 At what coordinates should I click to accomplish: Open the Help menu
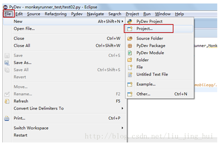point(179,14)
